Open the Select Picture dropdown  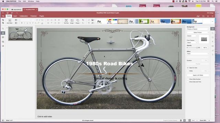198,32
